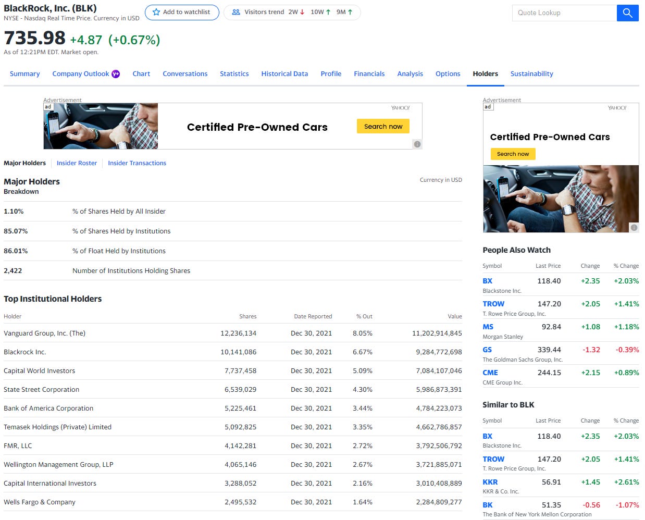Click the ad label on sidebar advertisement

coord(488,107)
